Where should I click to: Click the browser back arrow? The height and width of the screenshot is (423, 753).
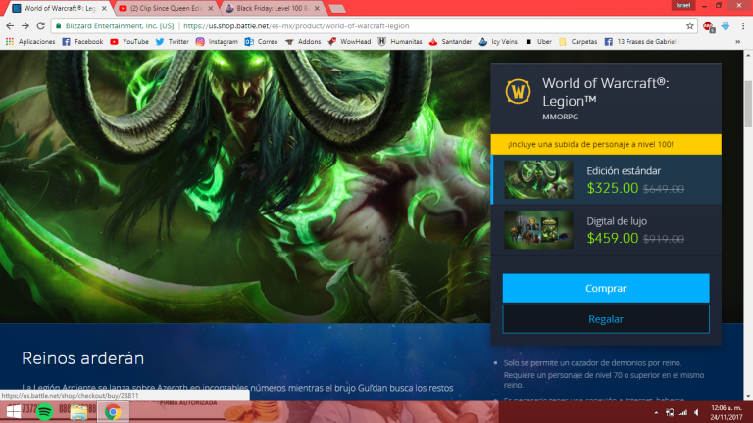click(x=10, y=25)
